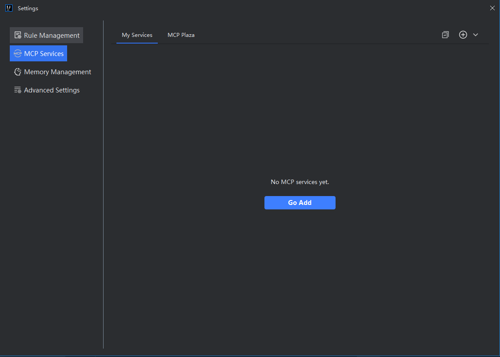Select MCP Services label in the sidebar

click(44, 54)
